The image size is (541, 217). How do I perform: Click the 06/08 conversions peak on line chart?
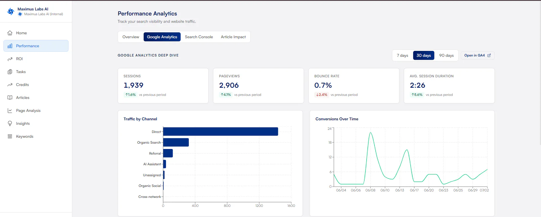coord(370,133)
